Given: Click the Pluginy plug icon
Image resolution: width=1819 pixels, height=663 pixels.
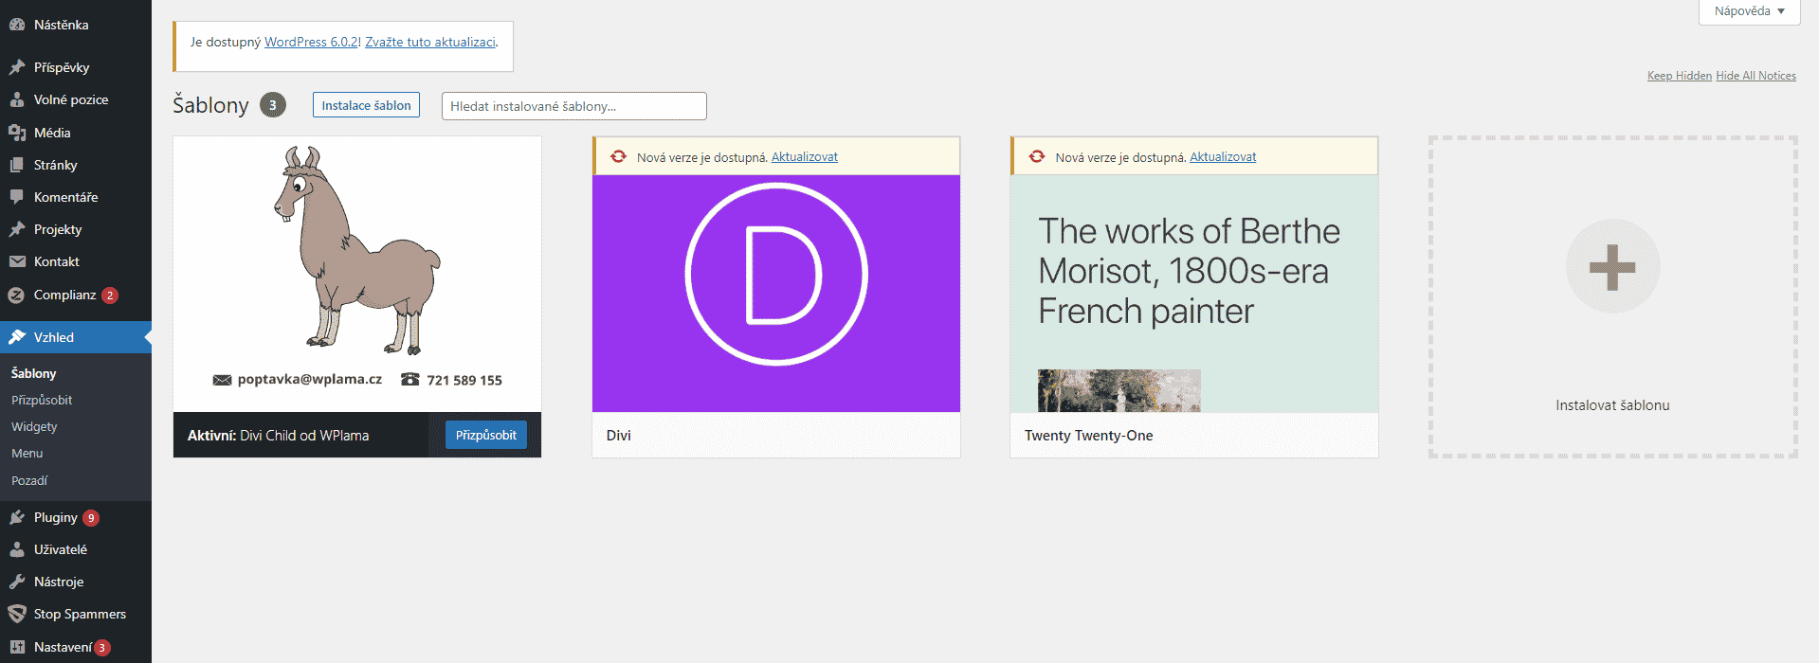Looking at the screenshot, I should (17, 517).
